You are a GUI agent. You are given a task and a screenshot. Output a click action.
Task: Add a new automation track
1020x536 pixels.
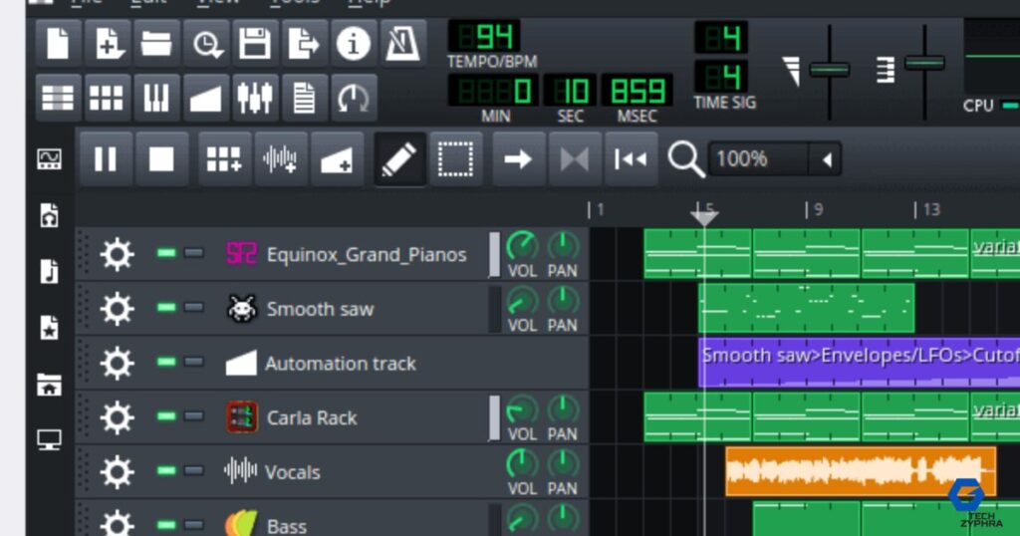tap(337, 159)
